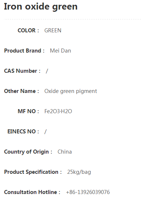The height and width of the screenshot is (201, 142).
Task: Select the MF NO label
Action: [28, 111]
